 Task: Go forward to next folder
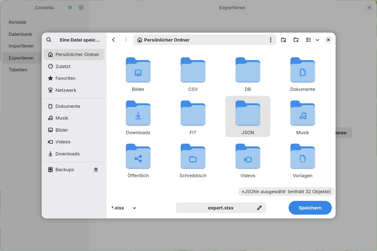click(126, 40)
